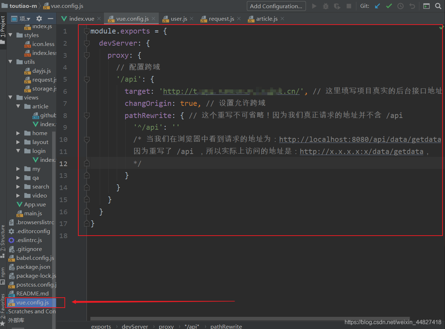Collapse the styles folder

coord(10,35)
